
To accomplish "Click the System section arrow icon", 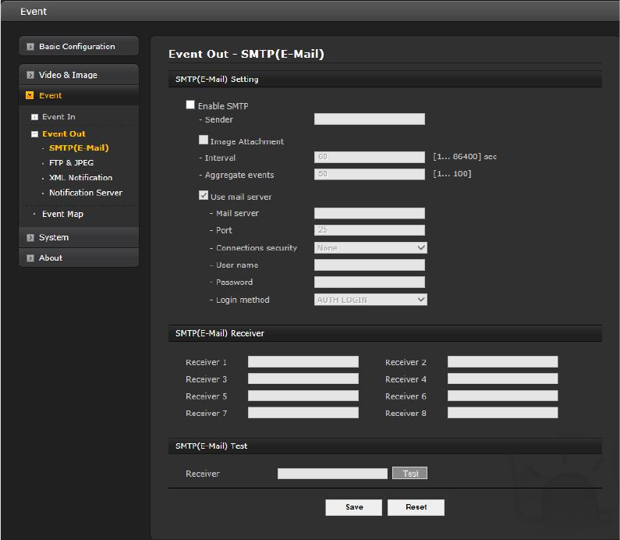I will coord(30,238).
